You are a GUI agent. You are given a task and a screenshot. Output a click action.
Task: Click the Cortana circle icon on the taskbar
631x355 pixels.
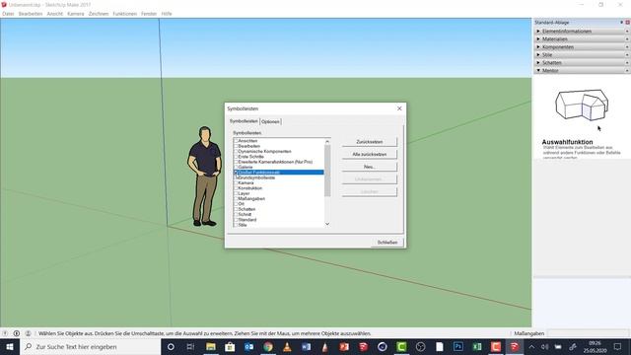[171, 346]
